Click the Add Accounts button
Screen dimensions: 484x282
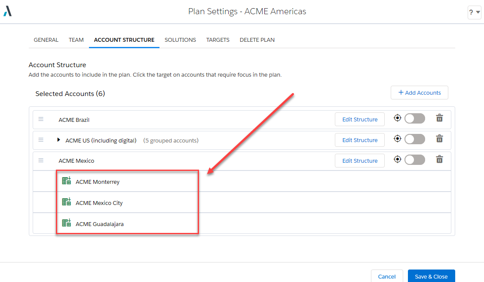click(x=419, y=93)
